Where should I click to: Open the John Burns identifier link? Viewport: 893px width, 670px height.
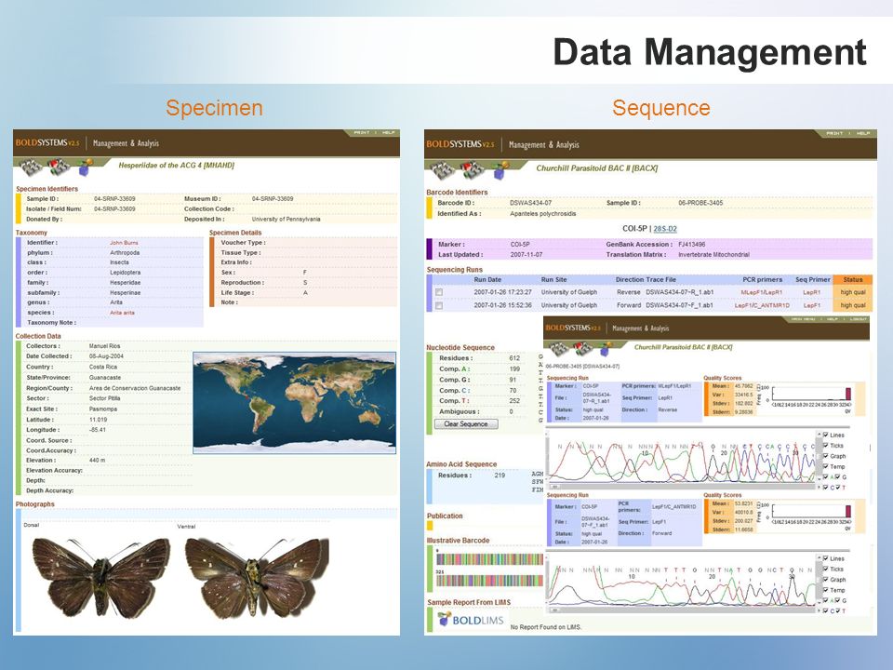(x=124, y=243)
